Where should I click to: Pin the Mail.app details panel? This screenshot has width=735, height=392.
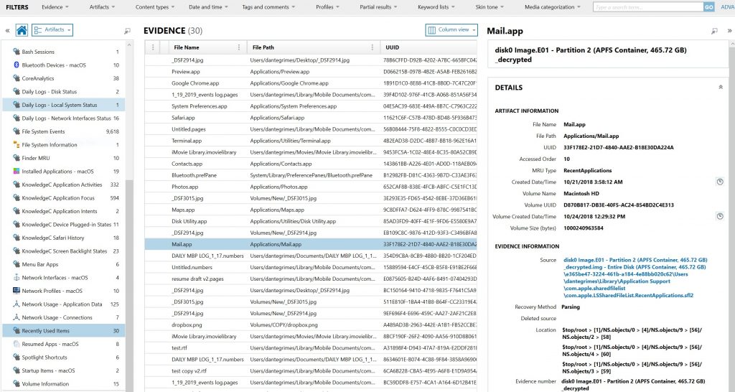(x=714, y=31)
